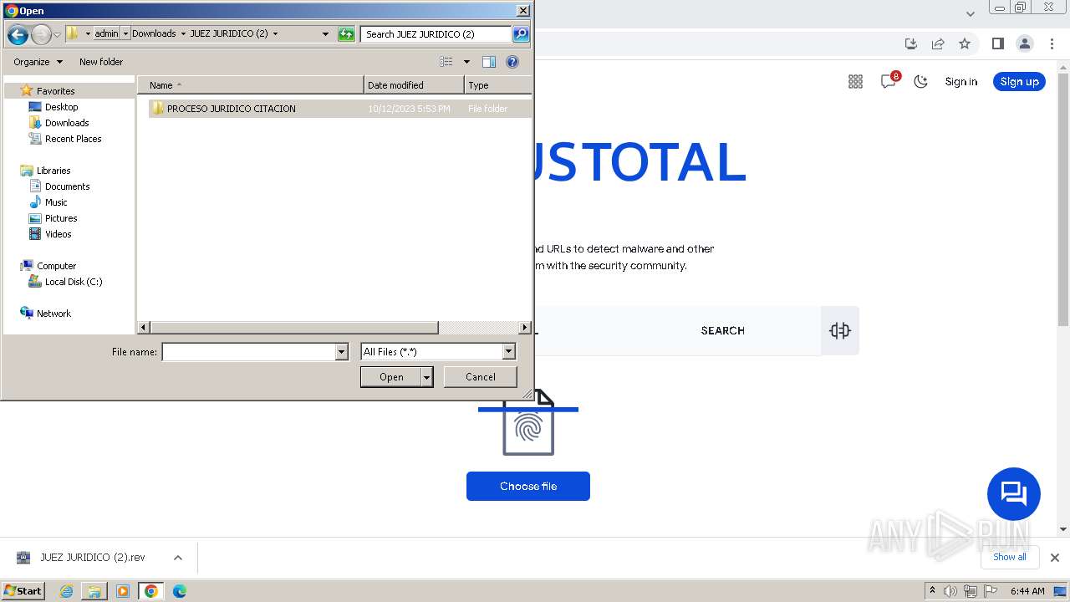Select Videos library
The width and height of the screenshot is (1070, 602).
(x=58, y=234)
